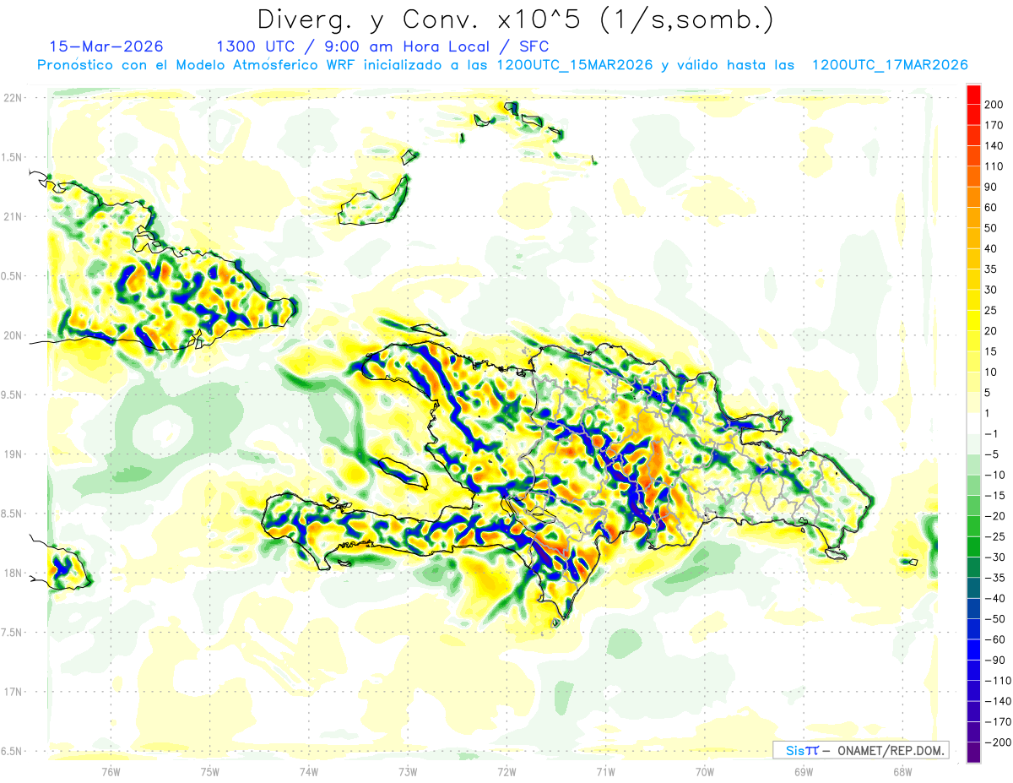Click the '200' value at color bar top
The width and height of the screenshot is (1013, 783).
click(x=994, y=106)
